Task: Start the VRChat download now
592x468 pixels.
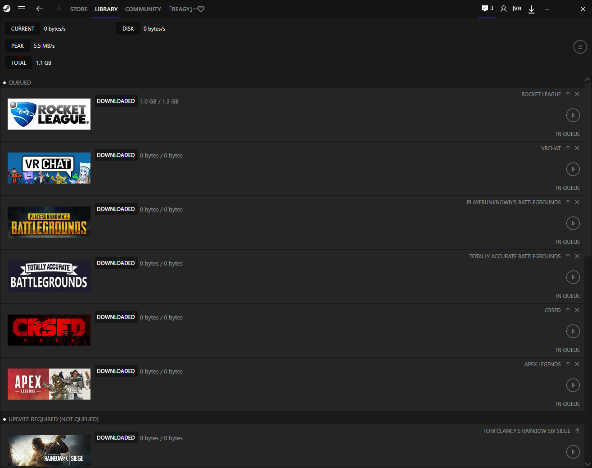Action: pos(573,169)
